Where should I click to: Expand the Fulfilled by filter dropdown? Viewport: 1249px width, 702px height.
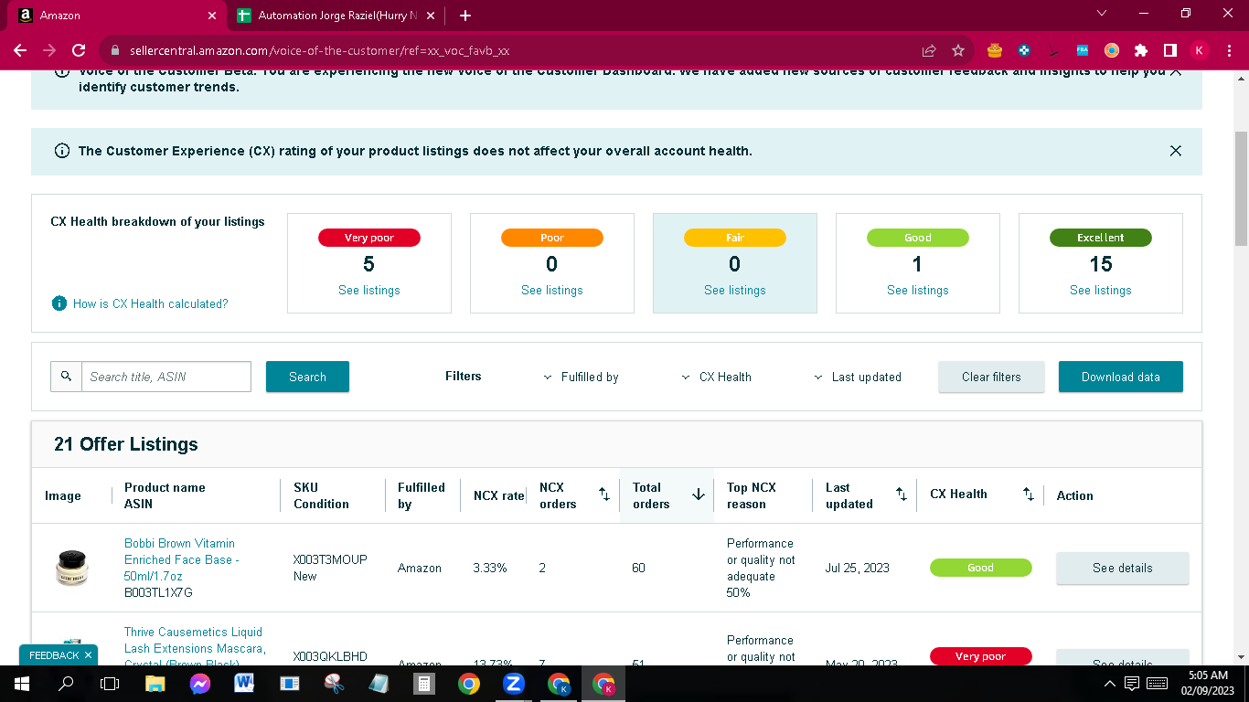582,377
